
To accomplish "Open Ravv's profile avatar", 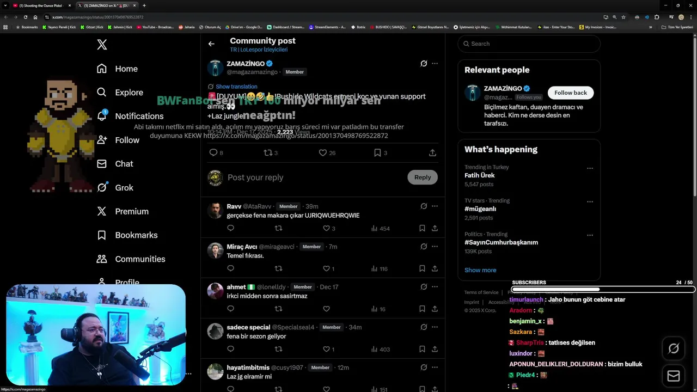I will tap(215, 210).
